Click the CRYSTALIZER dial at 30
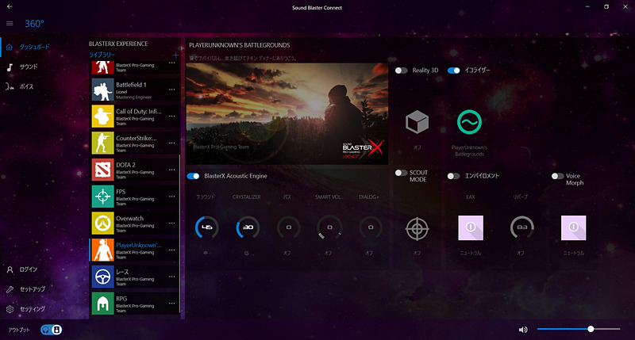Viewport: 635px width, 340px height. point(248,227)
